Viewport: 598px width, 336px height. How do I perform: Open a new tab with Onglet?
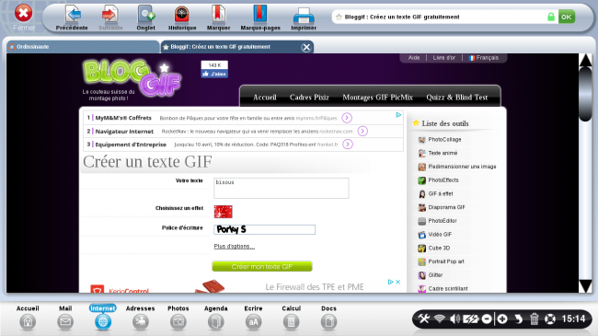[145, 17]
